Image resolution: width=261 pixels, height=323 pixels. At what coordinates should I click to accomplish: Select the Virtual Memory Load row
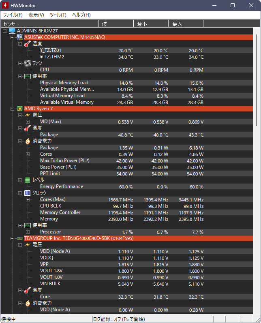pos(146,96)
